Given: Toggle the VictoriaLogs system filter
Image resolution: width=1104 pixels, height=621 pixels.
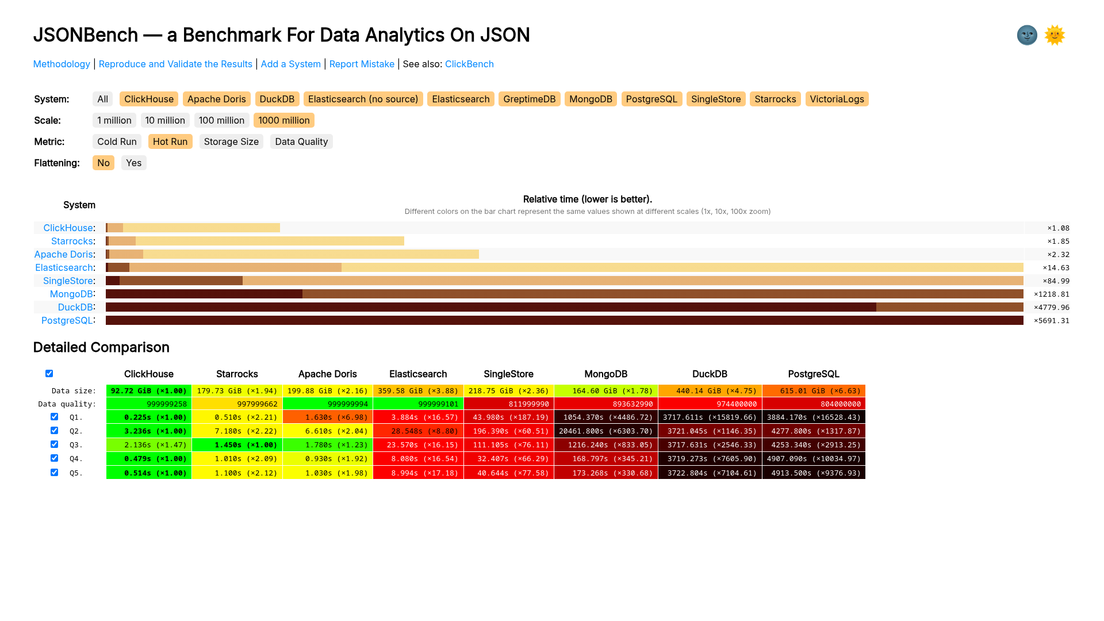Looking at the screenshot, I should (837, 99).
